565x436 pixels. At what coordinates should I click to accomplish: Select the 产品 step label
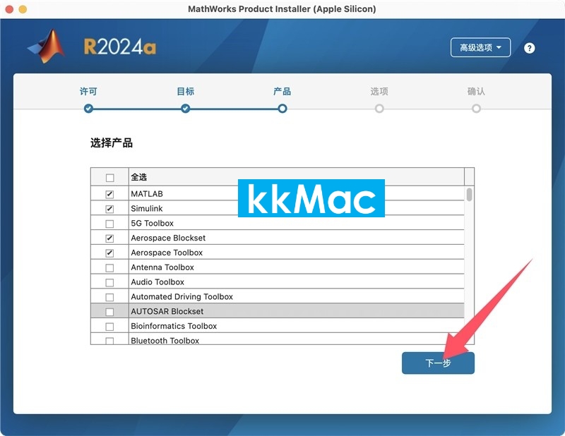pyautogui.click(x=282, y=92)
